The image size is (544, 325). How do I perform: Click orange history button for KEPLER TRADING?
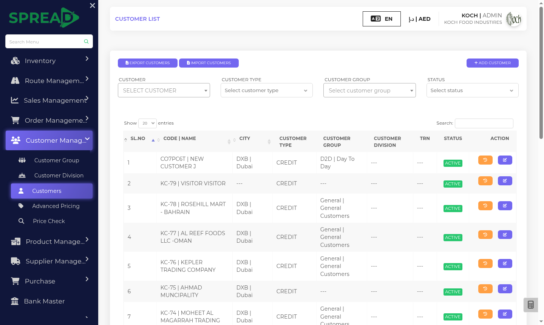(485, 263)
